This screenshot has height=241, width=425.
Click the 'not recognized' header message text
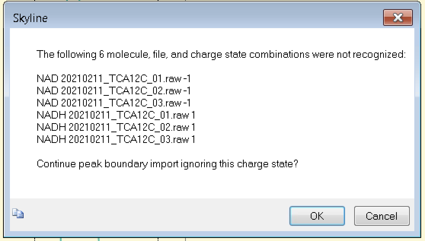click(x=221, y=54)
